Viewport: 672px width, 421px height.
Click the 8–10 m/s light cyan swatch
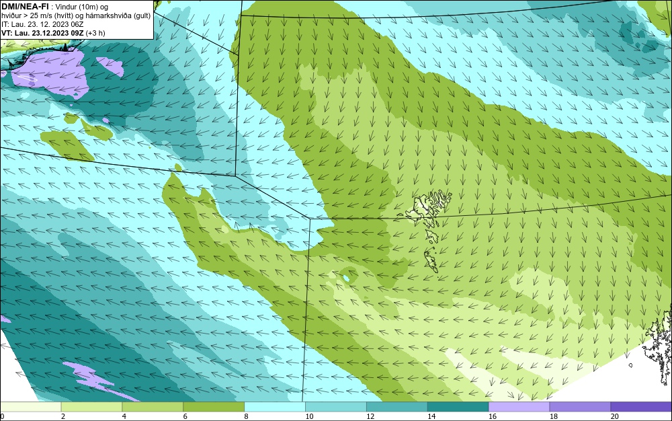coord(275,406)
